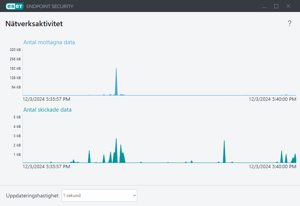Click the '1 kB' axis label
The height and width of the screenshot is (206, 300).
click(17, 155)
